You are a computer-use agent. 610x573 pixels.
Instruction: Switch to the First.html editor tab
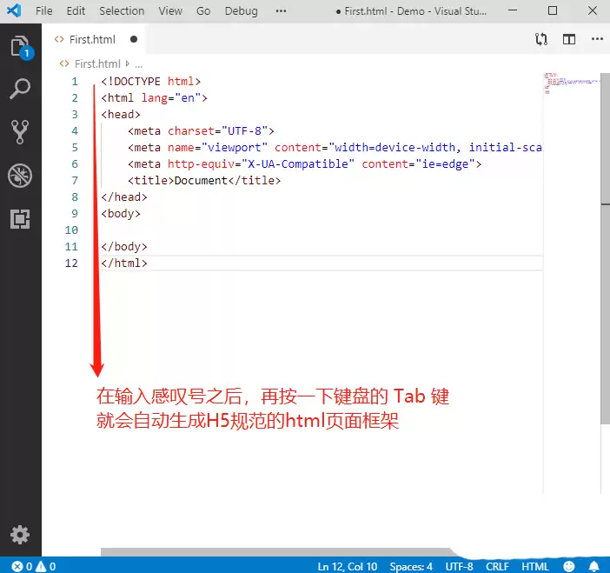click(92, 39)
